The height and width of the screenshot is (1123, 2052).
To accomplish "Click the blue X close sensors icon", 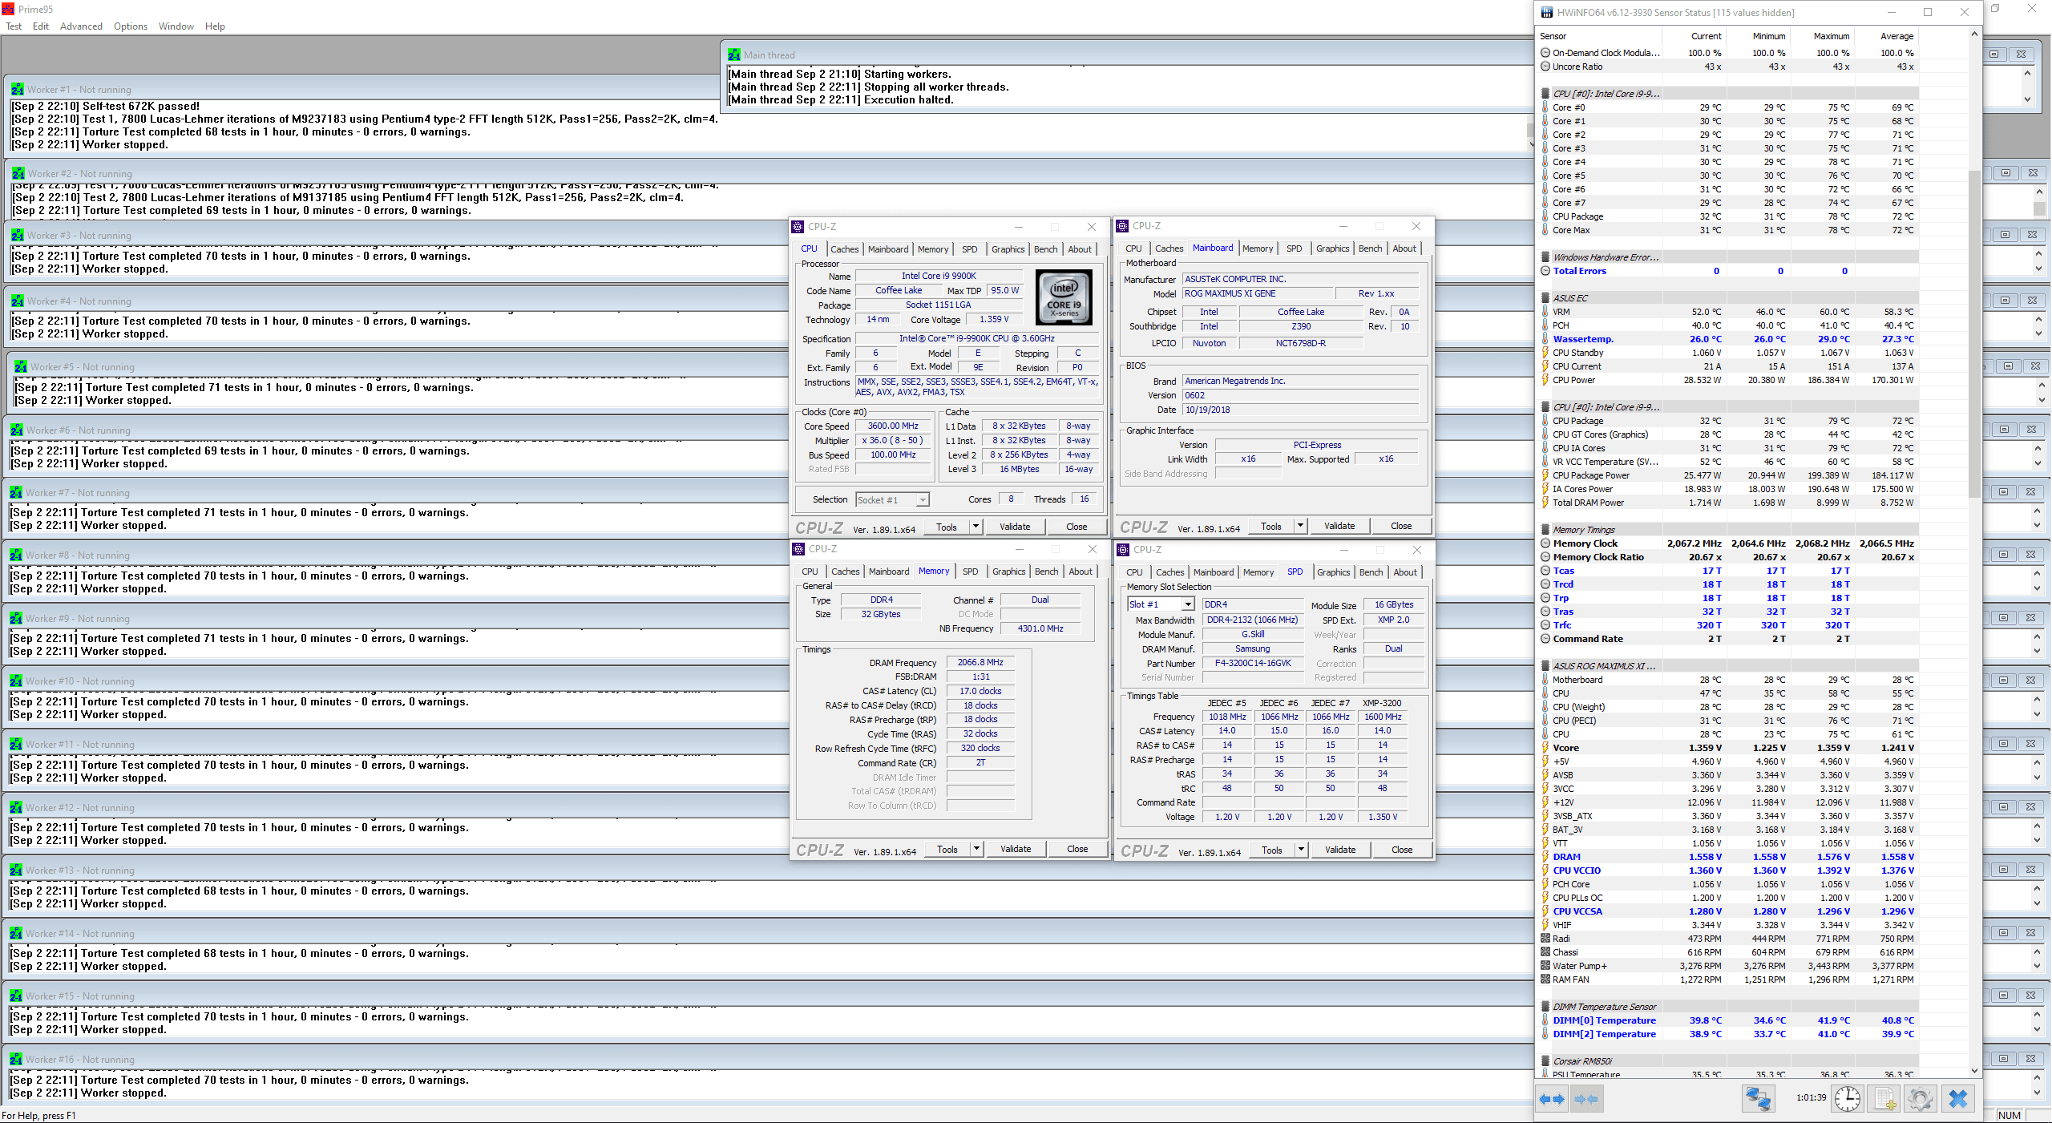I will coord(1958,1099).
